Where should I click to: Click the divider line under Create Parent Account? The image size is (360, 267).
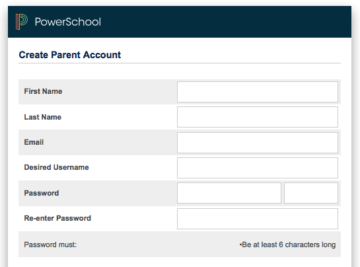click(x=180, y=63)
